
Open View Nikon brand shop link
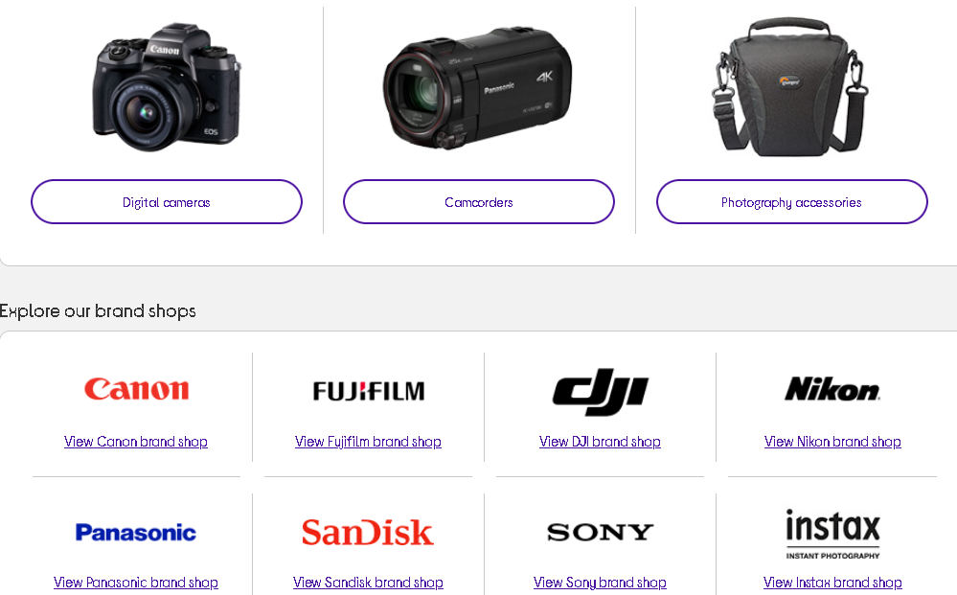(x=832, y=442)
